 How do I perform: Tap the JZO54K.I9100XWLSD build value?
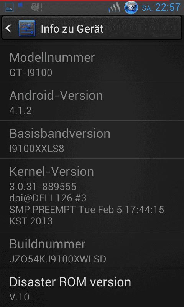click(x=58, y=259)
